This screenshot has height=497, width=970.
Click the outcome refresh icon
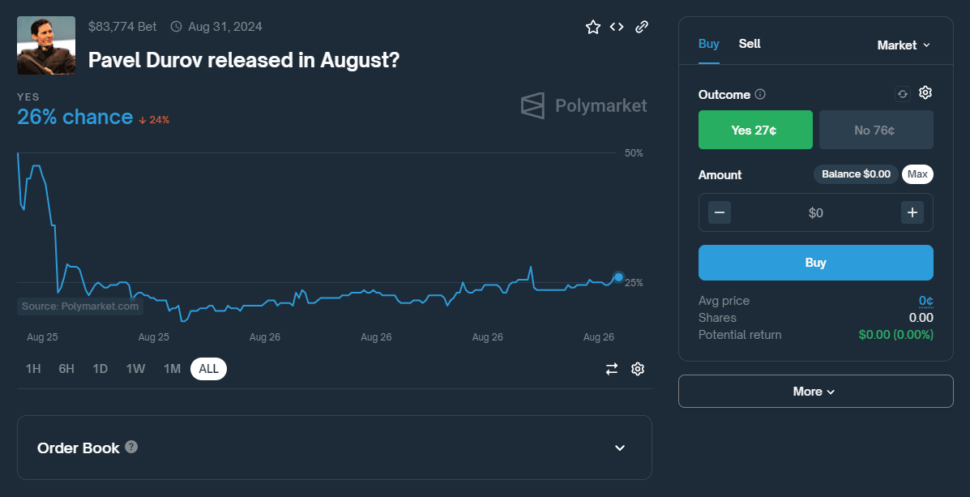[902, 94]
